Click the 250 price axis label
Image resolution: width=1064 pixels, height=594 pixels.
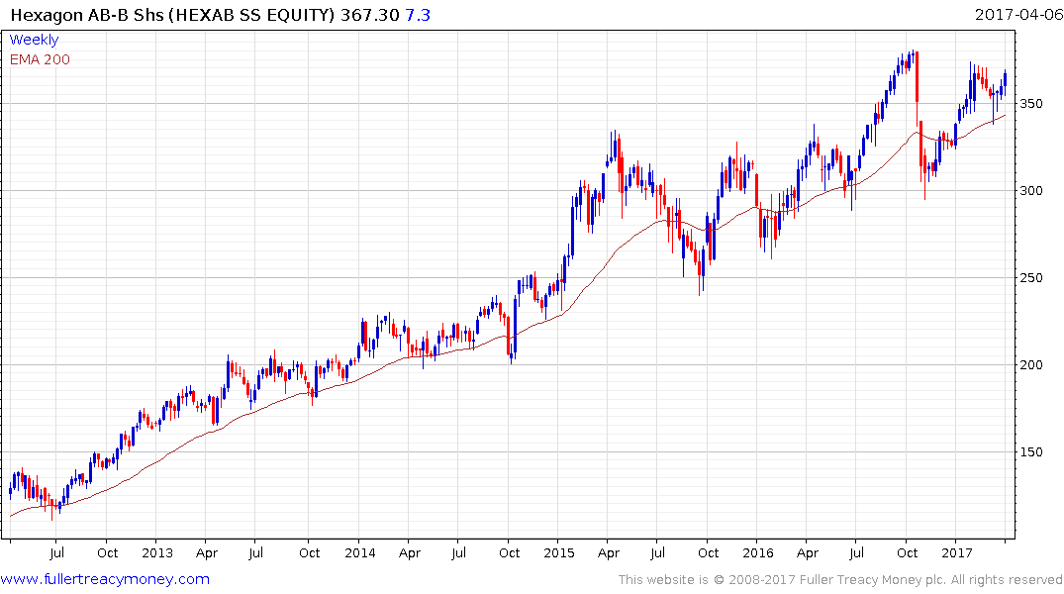pyautogui.click(x=1031, y=277)
